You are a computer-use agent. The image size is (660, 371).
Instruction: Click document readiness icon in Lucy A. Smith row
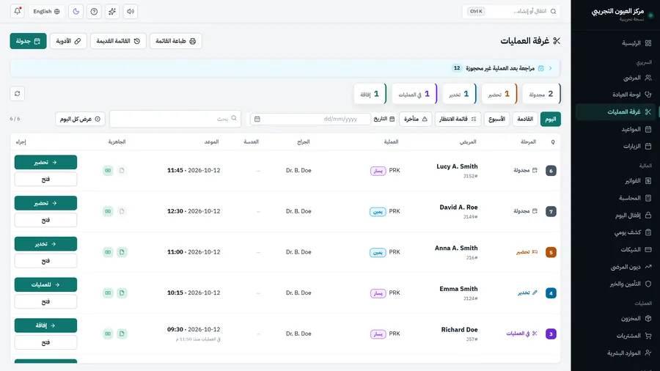pos(122,170)
